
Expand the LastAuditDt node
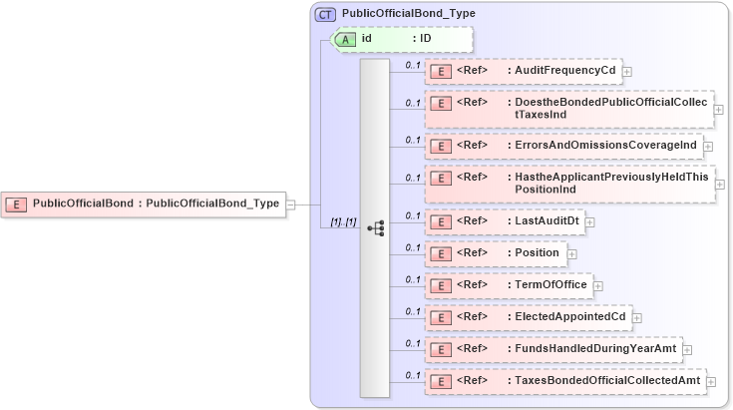pos(589,221)
